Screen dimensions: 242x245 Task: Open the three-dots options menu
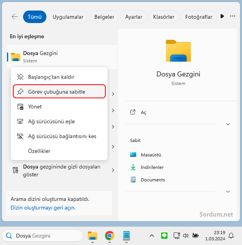click(x=233, y=16)
